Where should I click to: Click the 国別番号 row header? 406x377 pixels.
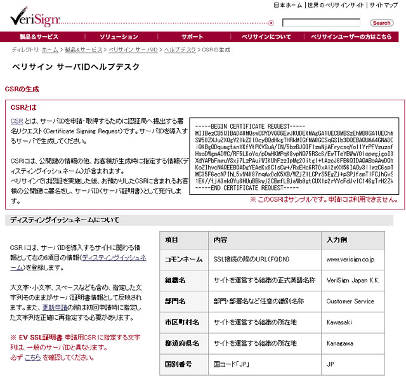point(184,364)
